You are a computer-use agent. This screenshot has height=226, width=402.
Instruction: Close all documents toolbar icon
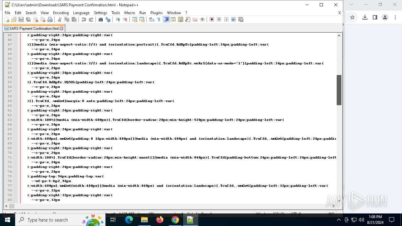click(x=43, y=19)
